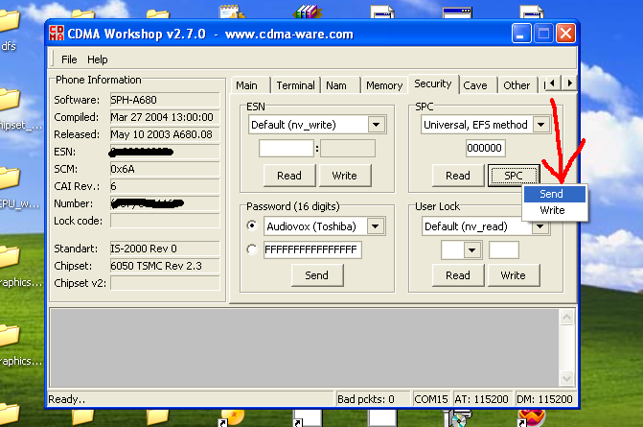Choose Write from the SPC popup menu
Screen dimensions: 643x427
tap(555, 210)
